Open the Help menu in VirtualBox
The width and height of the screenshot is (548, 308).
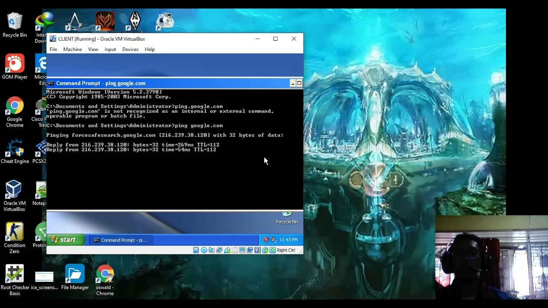click(149, 49)
